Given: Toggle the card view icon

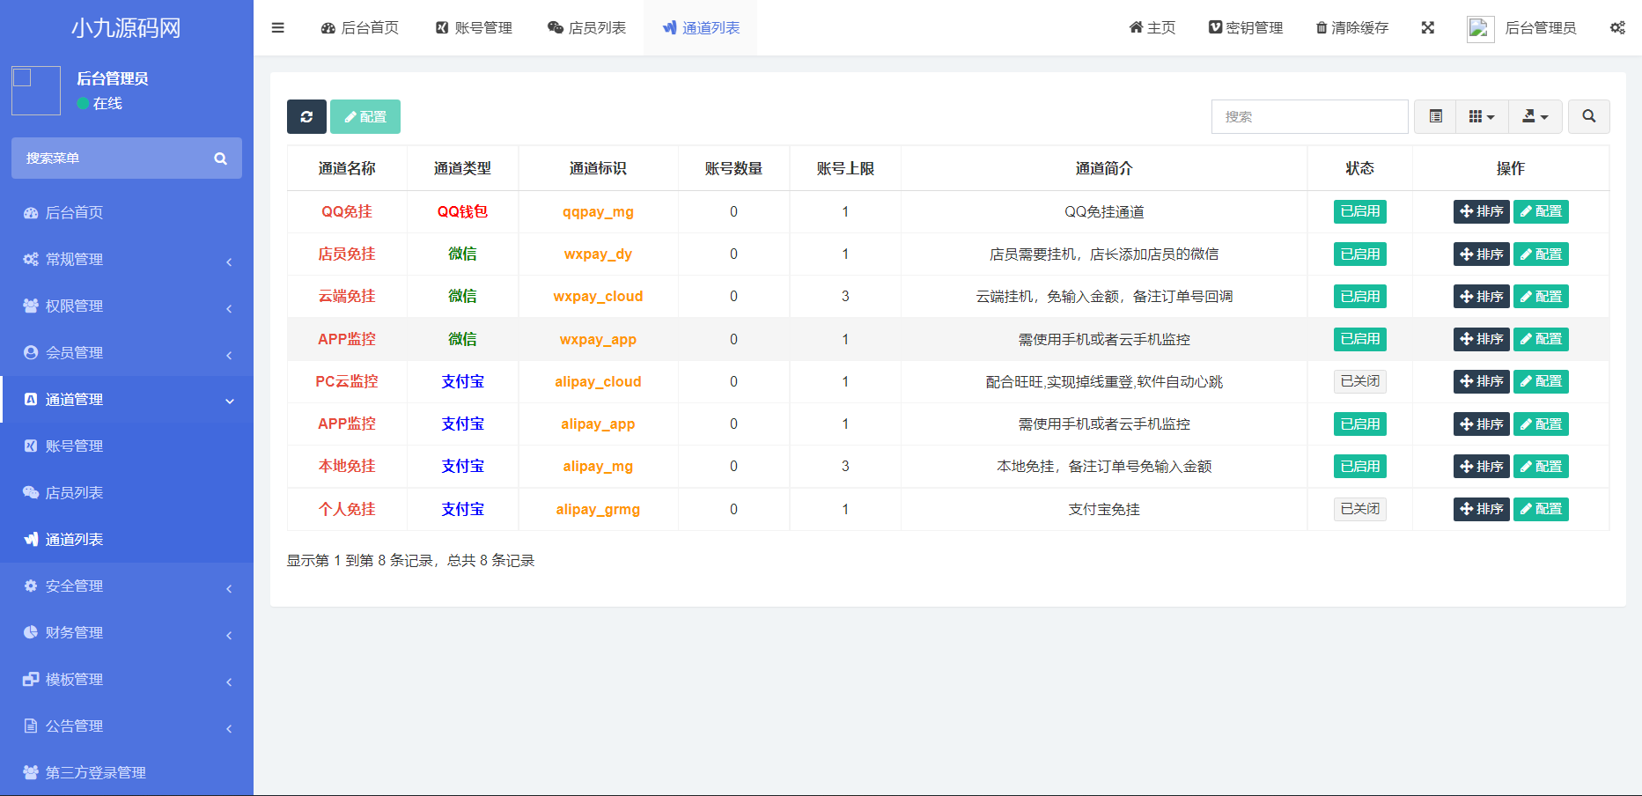Looking at the screenshot, I should pyautogui.click(x=1435, y=116).
